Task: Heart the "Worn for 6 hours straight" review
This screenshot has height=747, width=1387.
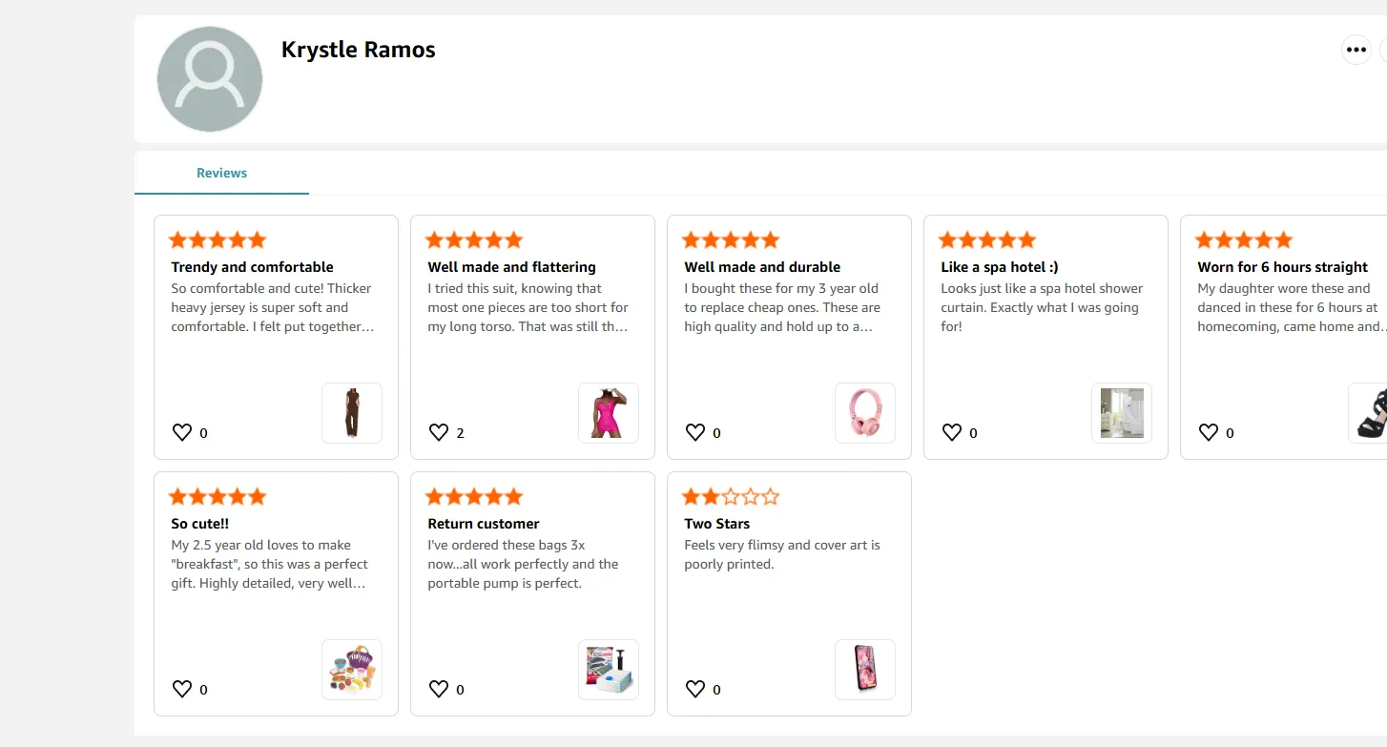Action: [1209, 432]
